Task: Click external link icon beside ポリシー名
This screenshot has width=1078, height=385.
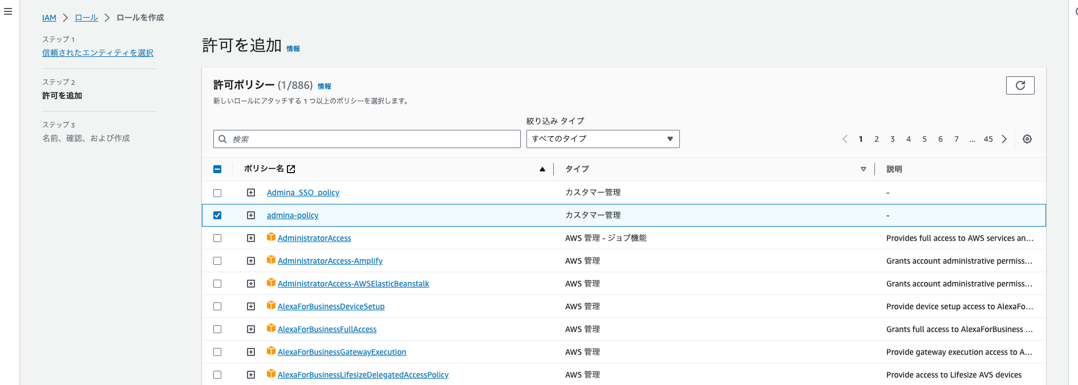Action: (x=291, y=169)
